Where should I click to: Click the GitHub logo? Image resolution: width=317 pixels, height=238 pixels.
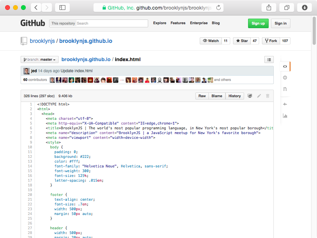[x=32, y=23]
